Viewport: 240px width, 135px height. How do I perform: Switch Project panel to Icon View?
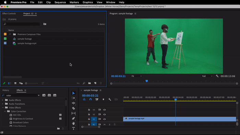[15, 83]
